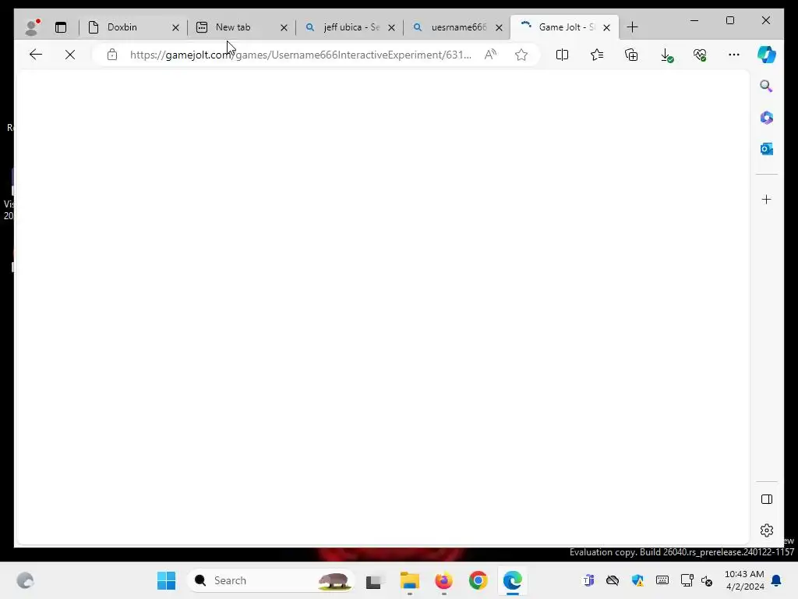The width and height of the screenshot is (798, 599).
Task: Open a new browser tab with plus button
Action: click(633, 27)
